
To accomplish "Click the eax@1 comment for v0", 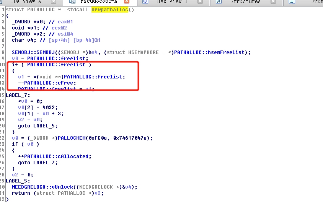I will (65, 22).
